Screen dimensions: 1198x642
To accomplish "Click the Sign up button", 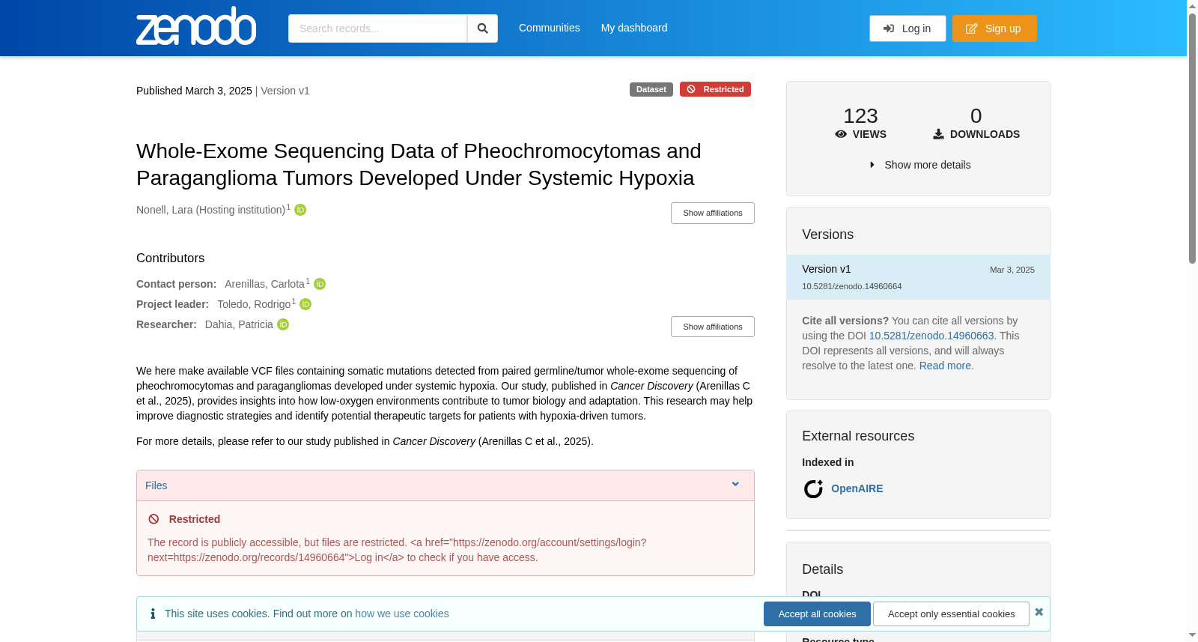I will (994, 28).
